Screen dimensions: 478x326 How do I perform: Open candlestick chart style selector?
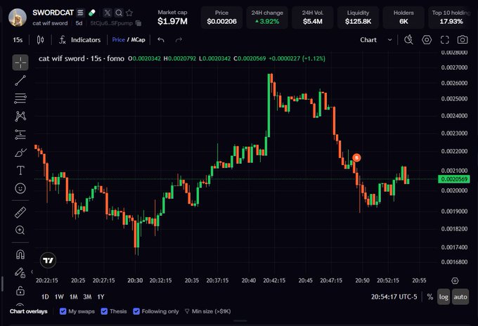40,40
